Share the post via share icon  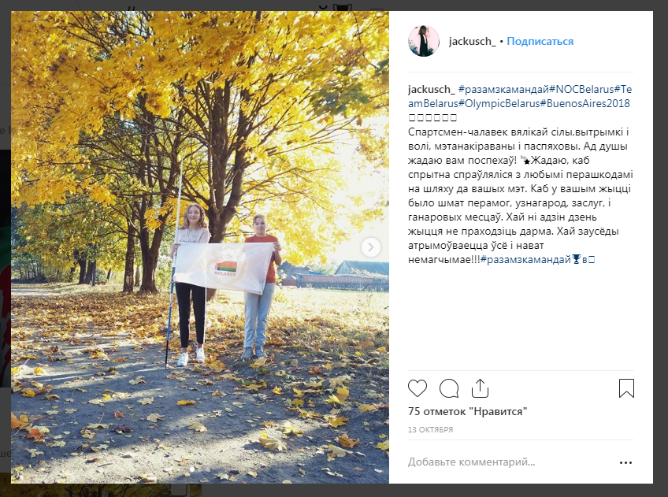tap(480, 388)
